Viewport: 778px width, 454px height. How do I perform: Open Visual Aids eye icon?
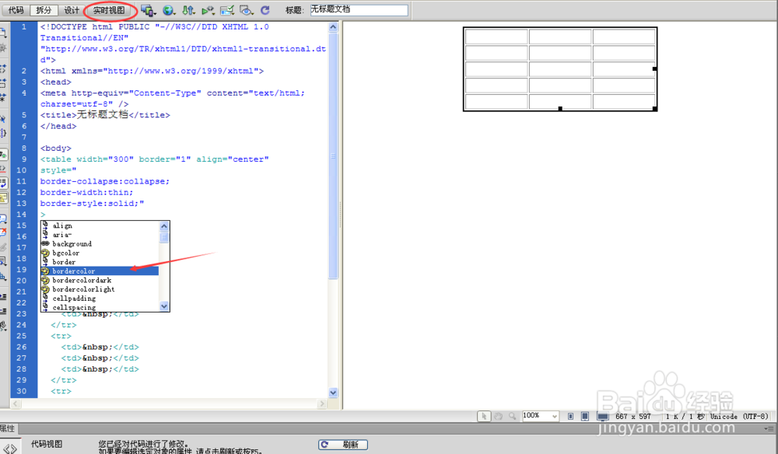[x=246, y=10]
